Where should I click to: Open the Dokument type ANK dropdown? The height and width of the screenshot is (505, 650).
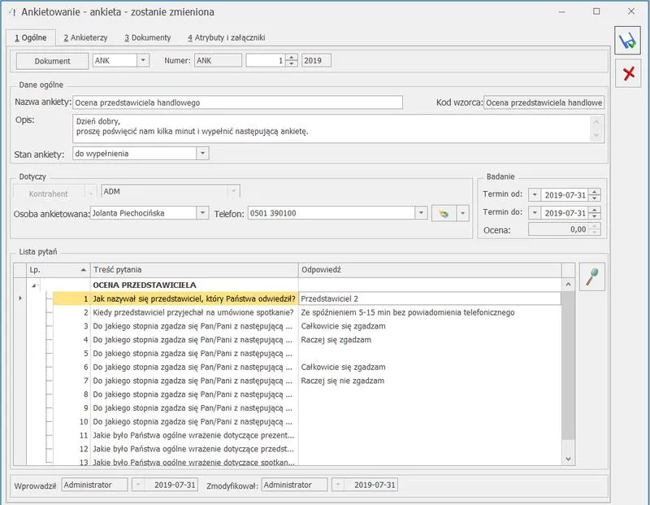pyautogui.click(x=143, y=60)
